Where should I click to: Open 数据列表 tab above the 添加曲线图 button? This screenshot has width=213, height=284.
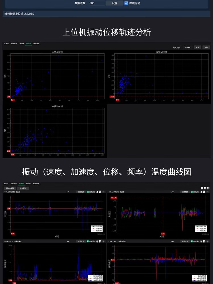[x=14, y=184]
